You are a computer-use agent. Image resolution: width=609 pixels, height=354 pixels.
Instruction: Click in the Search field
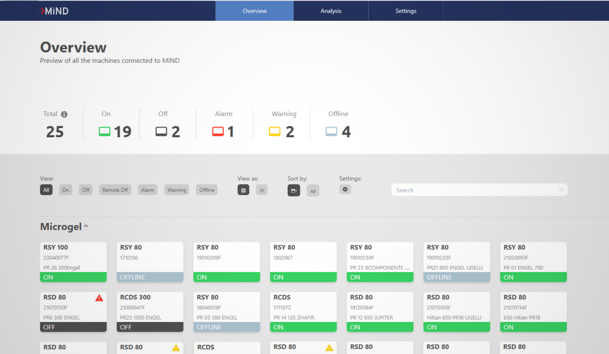(x=479, y=190)
